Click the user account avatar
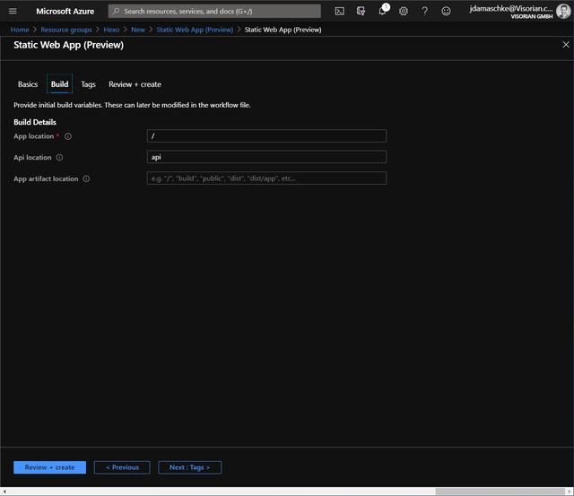Viewport: 574px width, 496px height. click(563, 12)
